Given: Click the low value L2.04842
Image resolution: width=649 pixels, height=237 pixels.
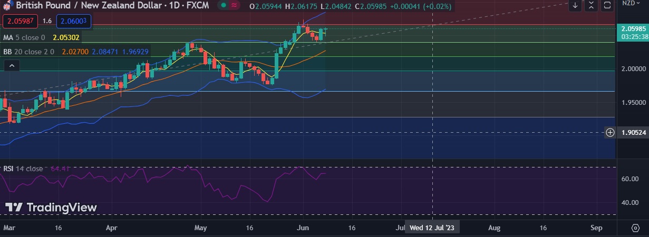Looking at the screenshot, I should (x=336, y=6).
